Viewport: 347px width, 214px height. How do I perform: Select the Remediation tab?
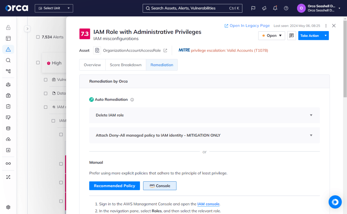click(x=162, y=65)
